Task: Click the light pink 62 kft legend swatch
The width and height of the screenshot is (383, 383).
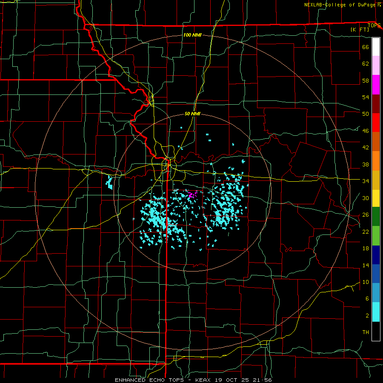Action: click(x=376, y=66)
